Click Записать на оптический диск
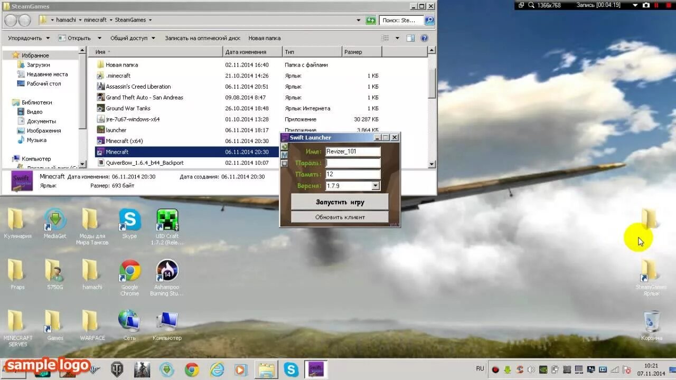 [202, 38]
